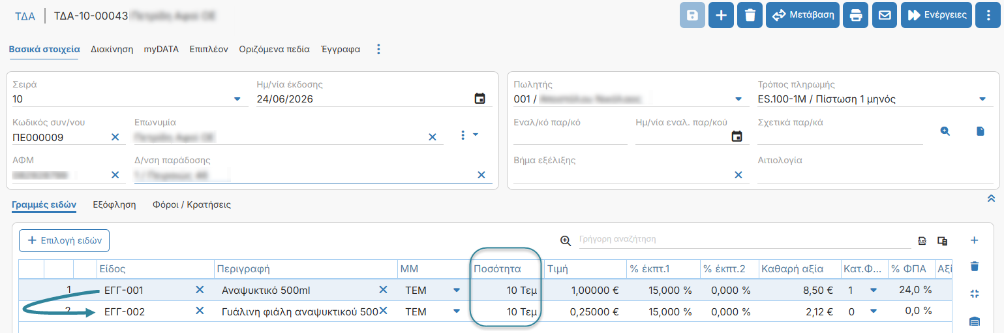The height and width of the screenshot is (333, 1004).
Task: Open three-dot menu beside Έγγραφα tab
Action: click(x=379, y=49)
